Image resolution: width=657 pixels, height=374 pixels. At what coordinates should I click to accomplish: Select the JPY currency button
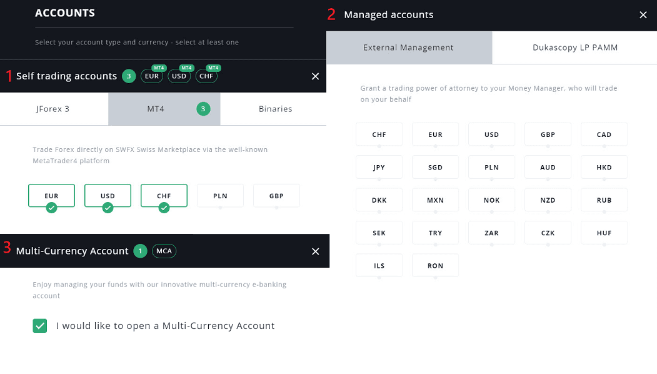click(379, 167)
